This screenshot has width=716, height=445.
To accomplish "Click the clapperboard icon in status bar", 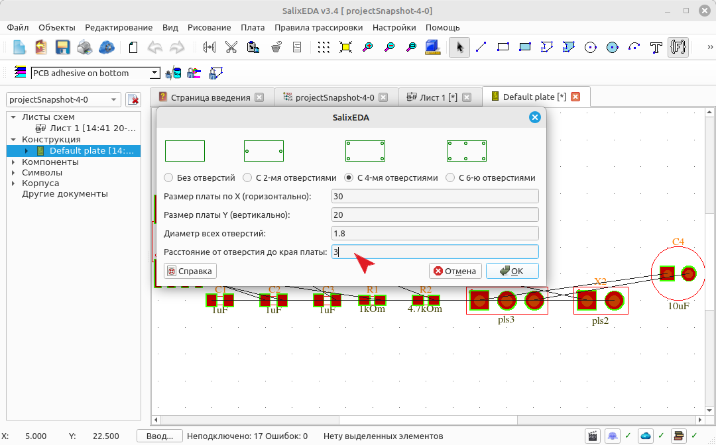I will coord(593,436).
